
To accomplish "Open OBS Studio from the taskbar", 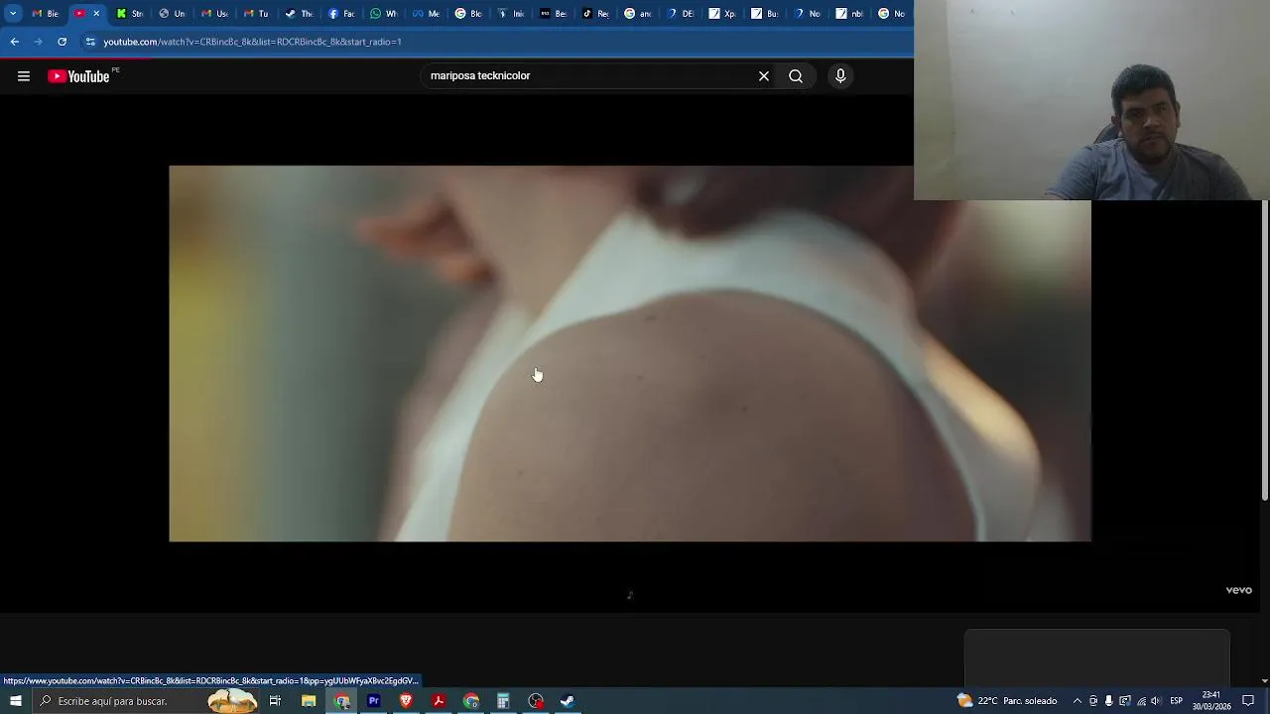I will (x=536, y=701).
